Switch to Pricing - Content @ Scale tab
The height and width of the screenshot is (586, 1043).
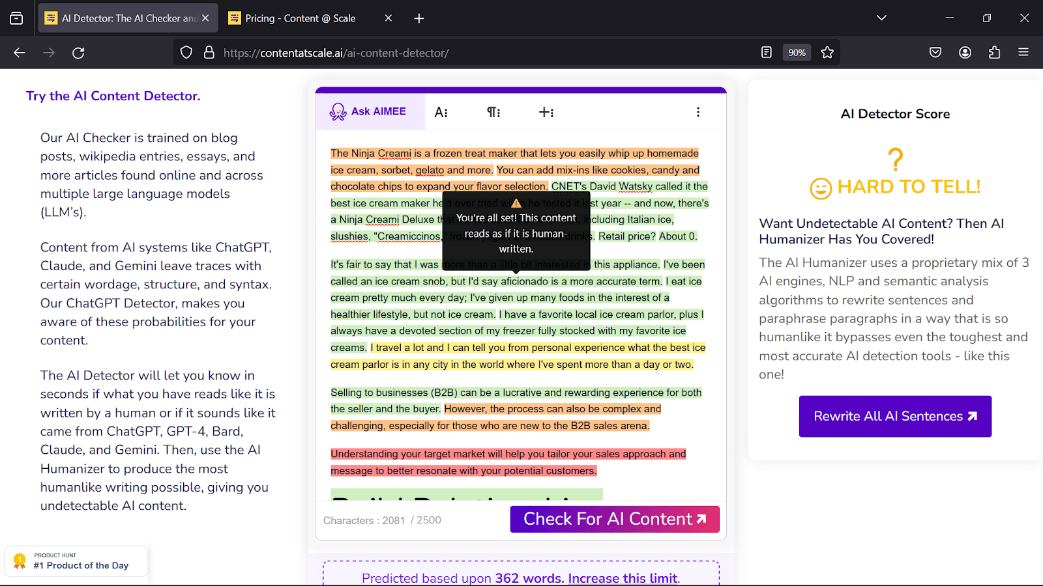pos(301,18)
